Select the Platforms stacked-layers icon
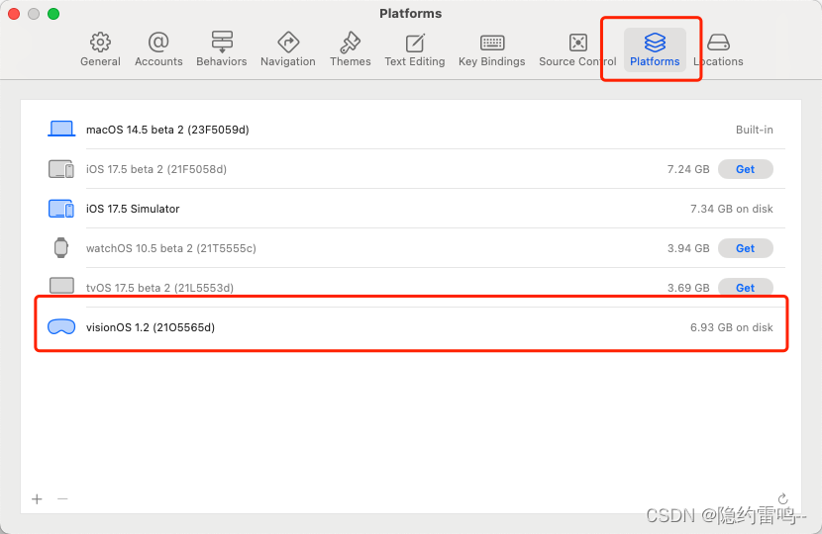Image resolution: width=822 pixels, height=534 pixels. 655,42
